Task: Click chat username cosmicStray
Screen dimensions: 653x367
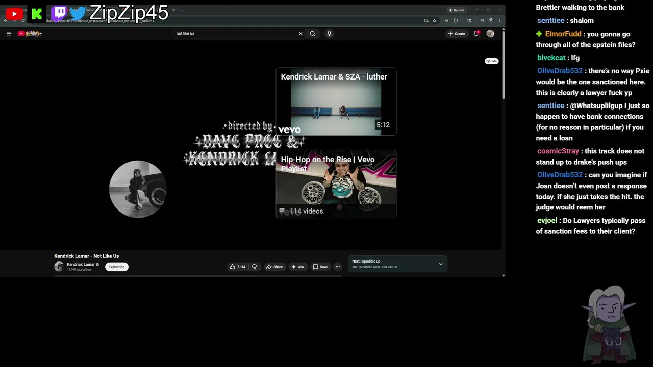Action: (558, 151)
